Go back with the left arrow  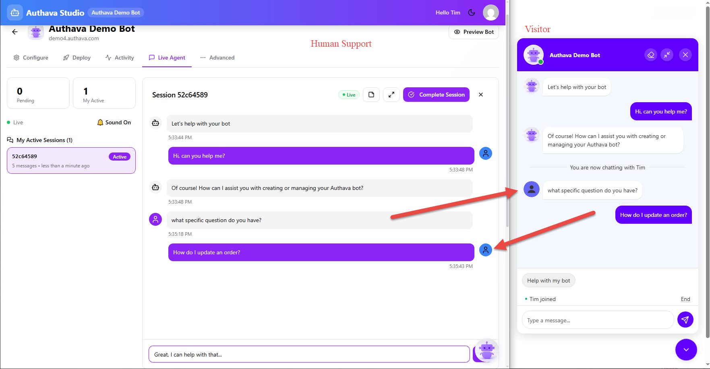pyautogui.click(x=15, y=32)
